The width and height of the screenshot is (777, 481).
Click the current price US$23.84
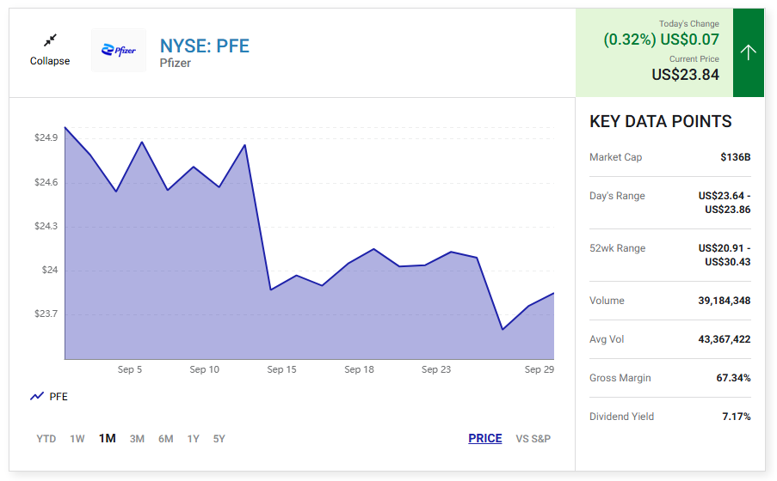tap(685, 75)
